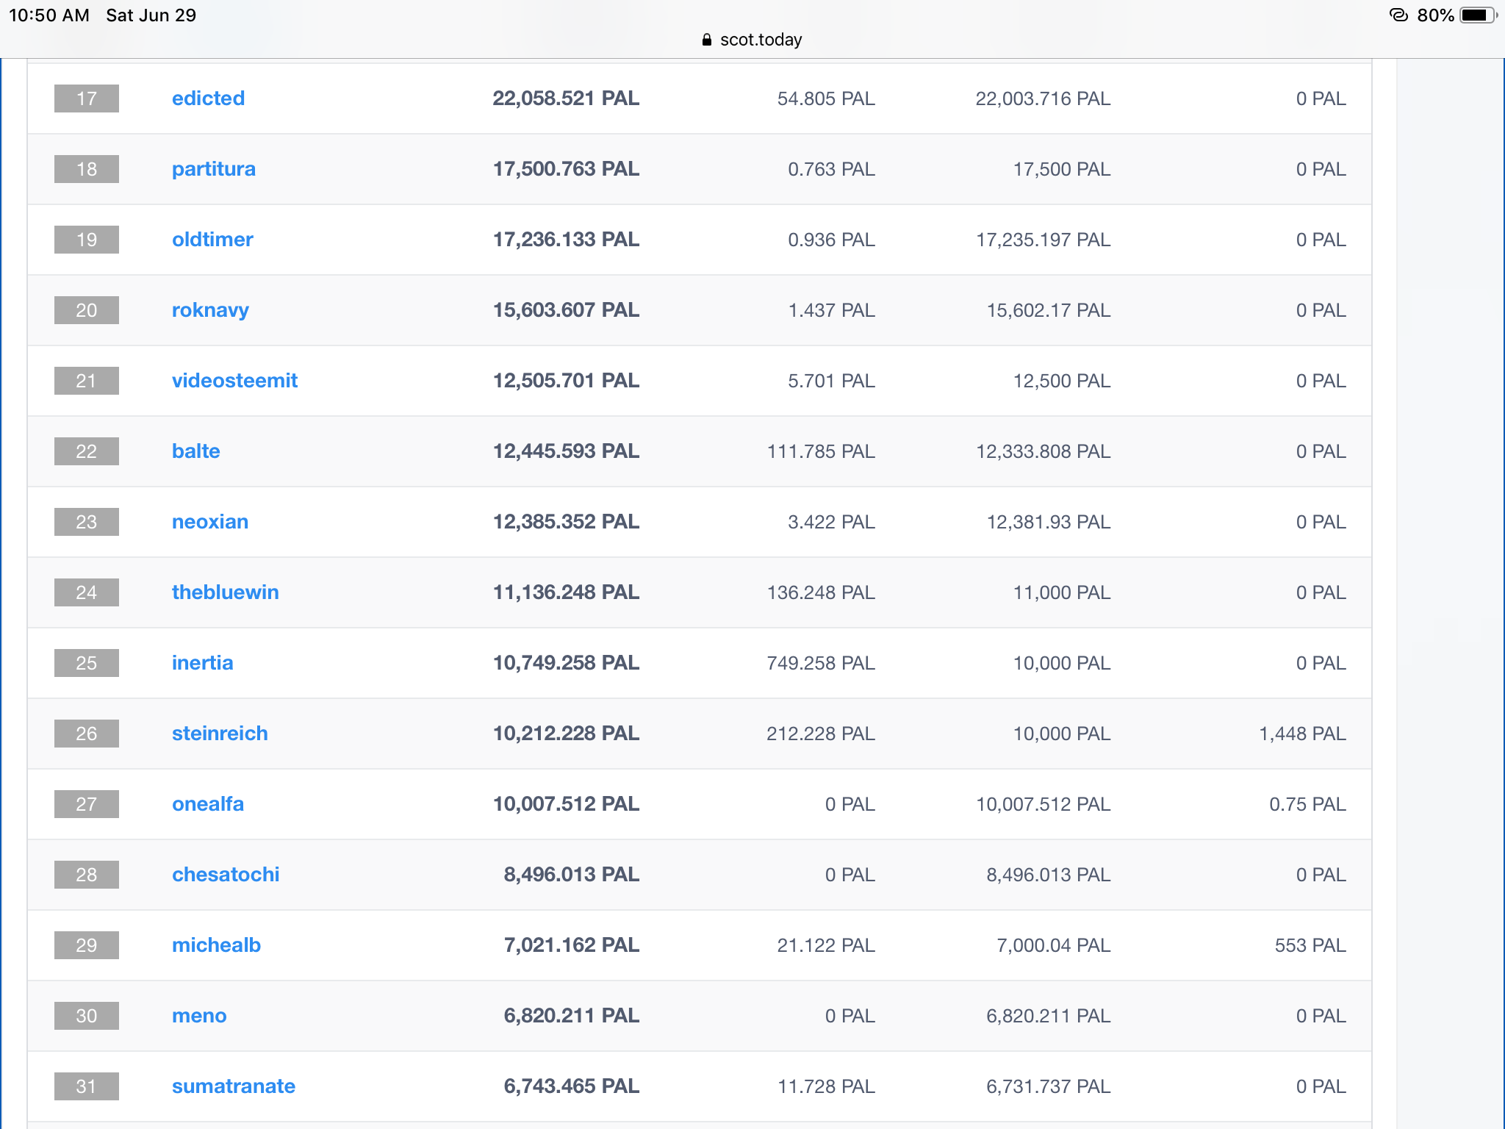This screenshot has width=1505, height=1129.
Task: Open the partitura account link
Action: tap(214, 169)
